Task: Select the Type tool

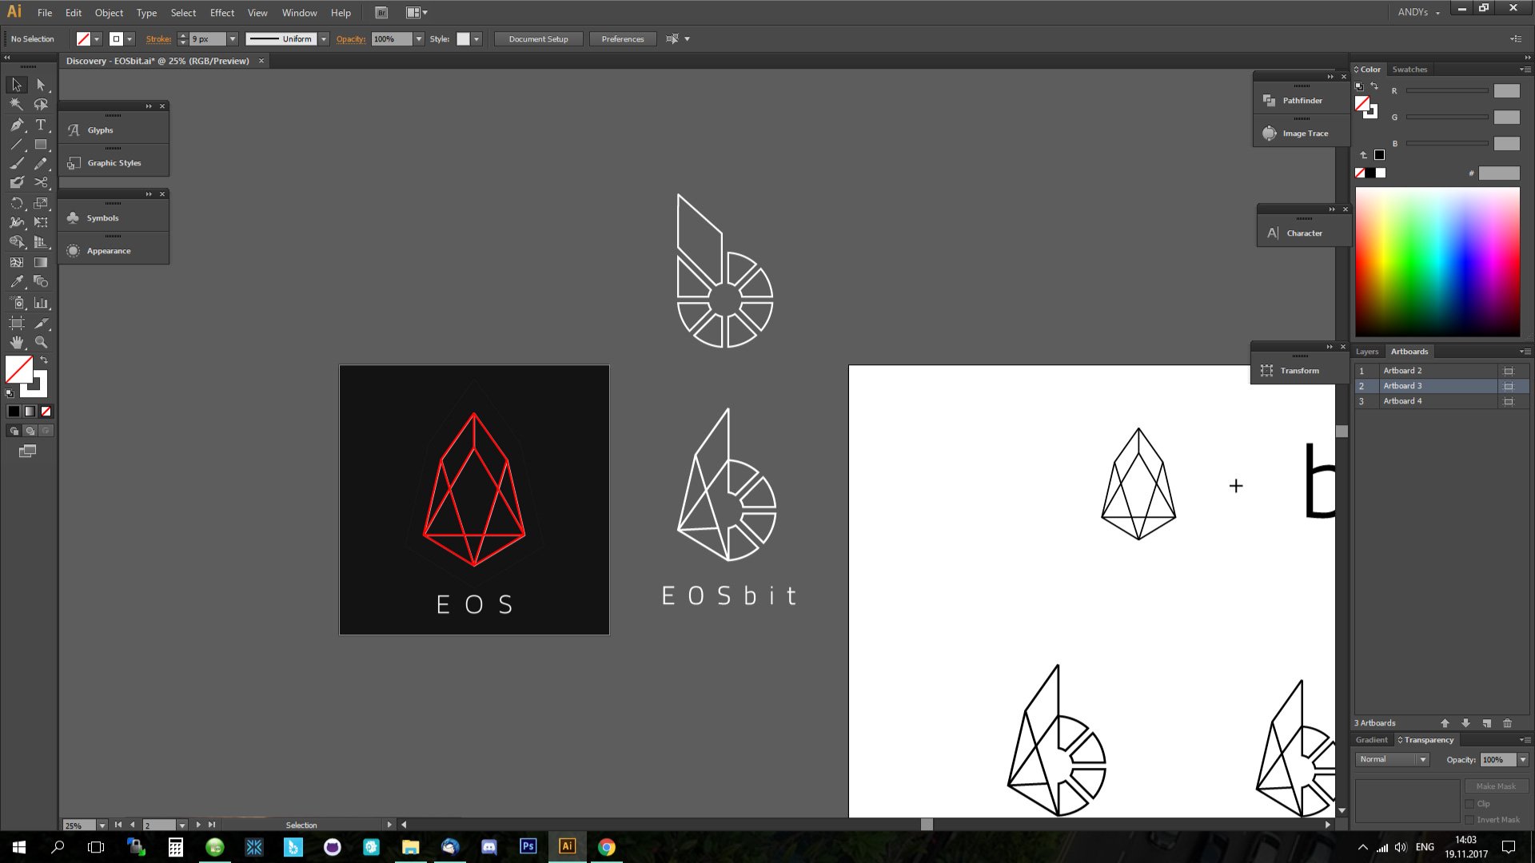Action: [x=41, y=125]
